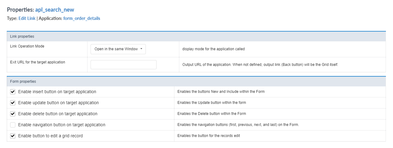Toggle the edit a grid record checkbox
Screen dimensions: 393x148
(x=13, y=136)
